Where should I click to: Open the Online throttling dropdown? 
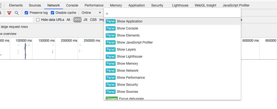[91, 13]
